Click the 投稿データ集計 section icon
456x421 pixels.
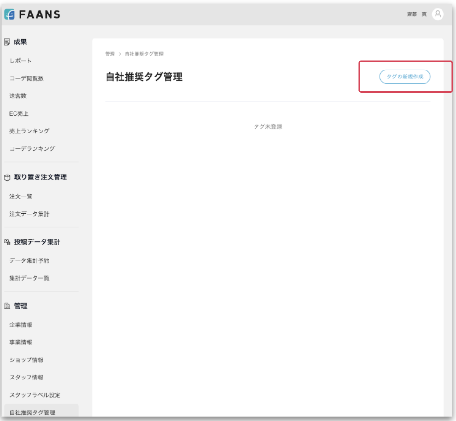[x=7, y=242]
